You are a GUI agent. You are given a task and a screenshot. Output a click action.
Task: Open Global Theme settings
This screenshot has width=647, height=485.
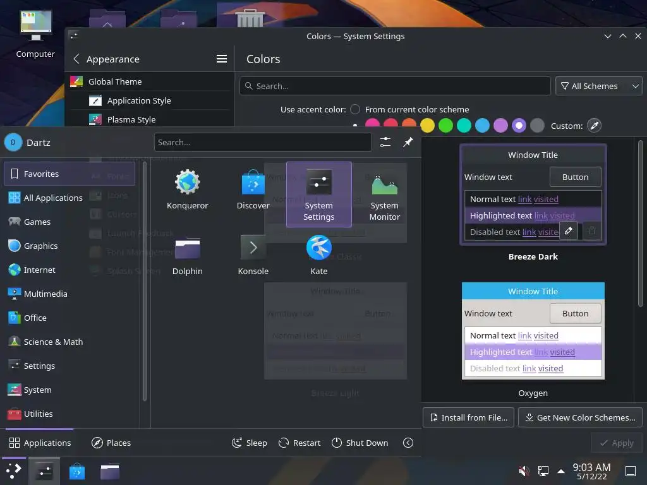149,81
